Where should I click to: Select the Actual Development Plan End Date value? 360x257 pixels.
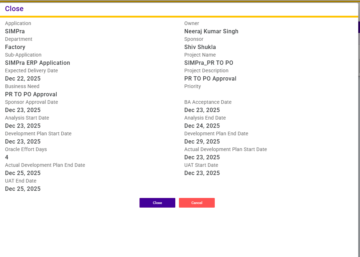coord(23,173)
